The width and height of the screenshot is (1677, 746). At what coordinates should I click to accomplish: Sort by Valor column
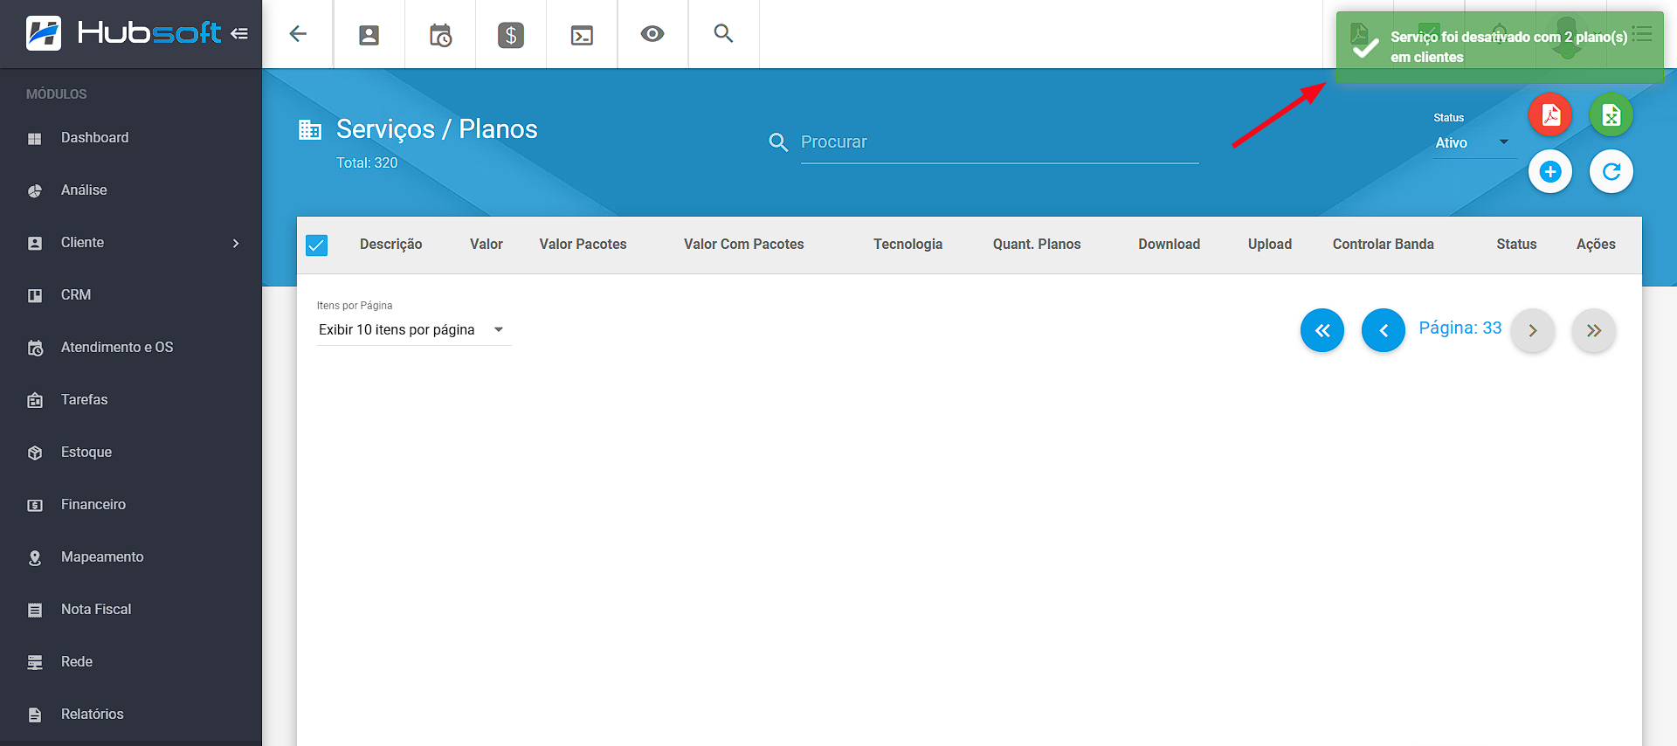click(487, 245)
